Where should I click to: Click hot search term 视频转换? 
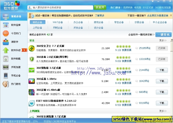tap(128, 8)
